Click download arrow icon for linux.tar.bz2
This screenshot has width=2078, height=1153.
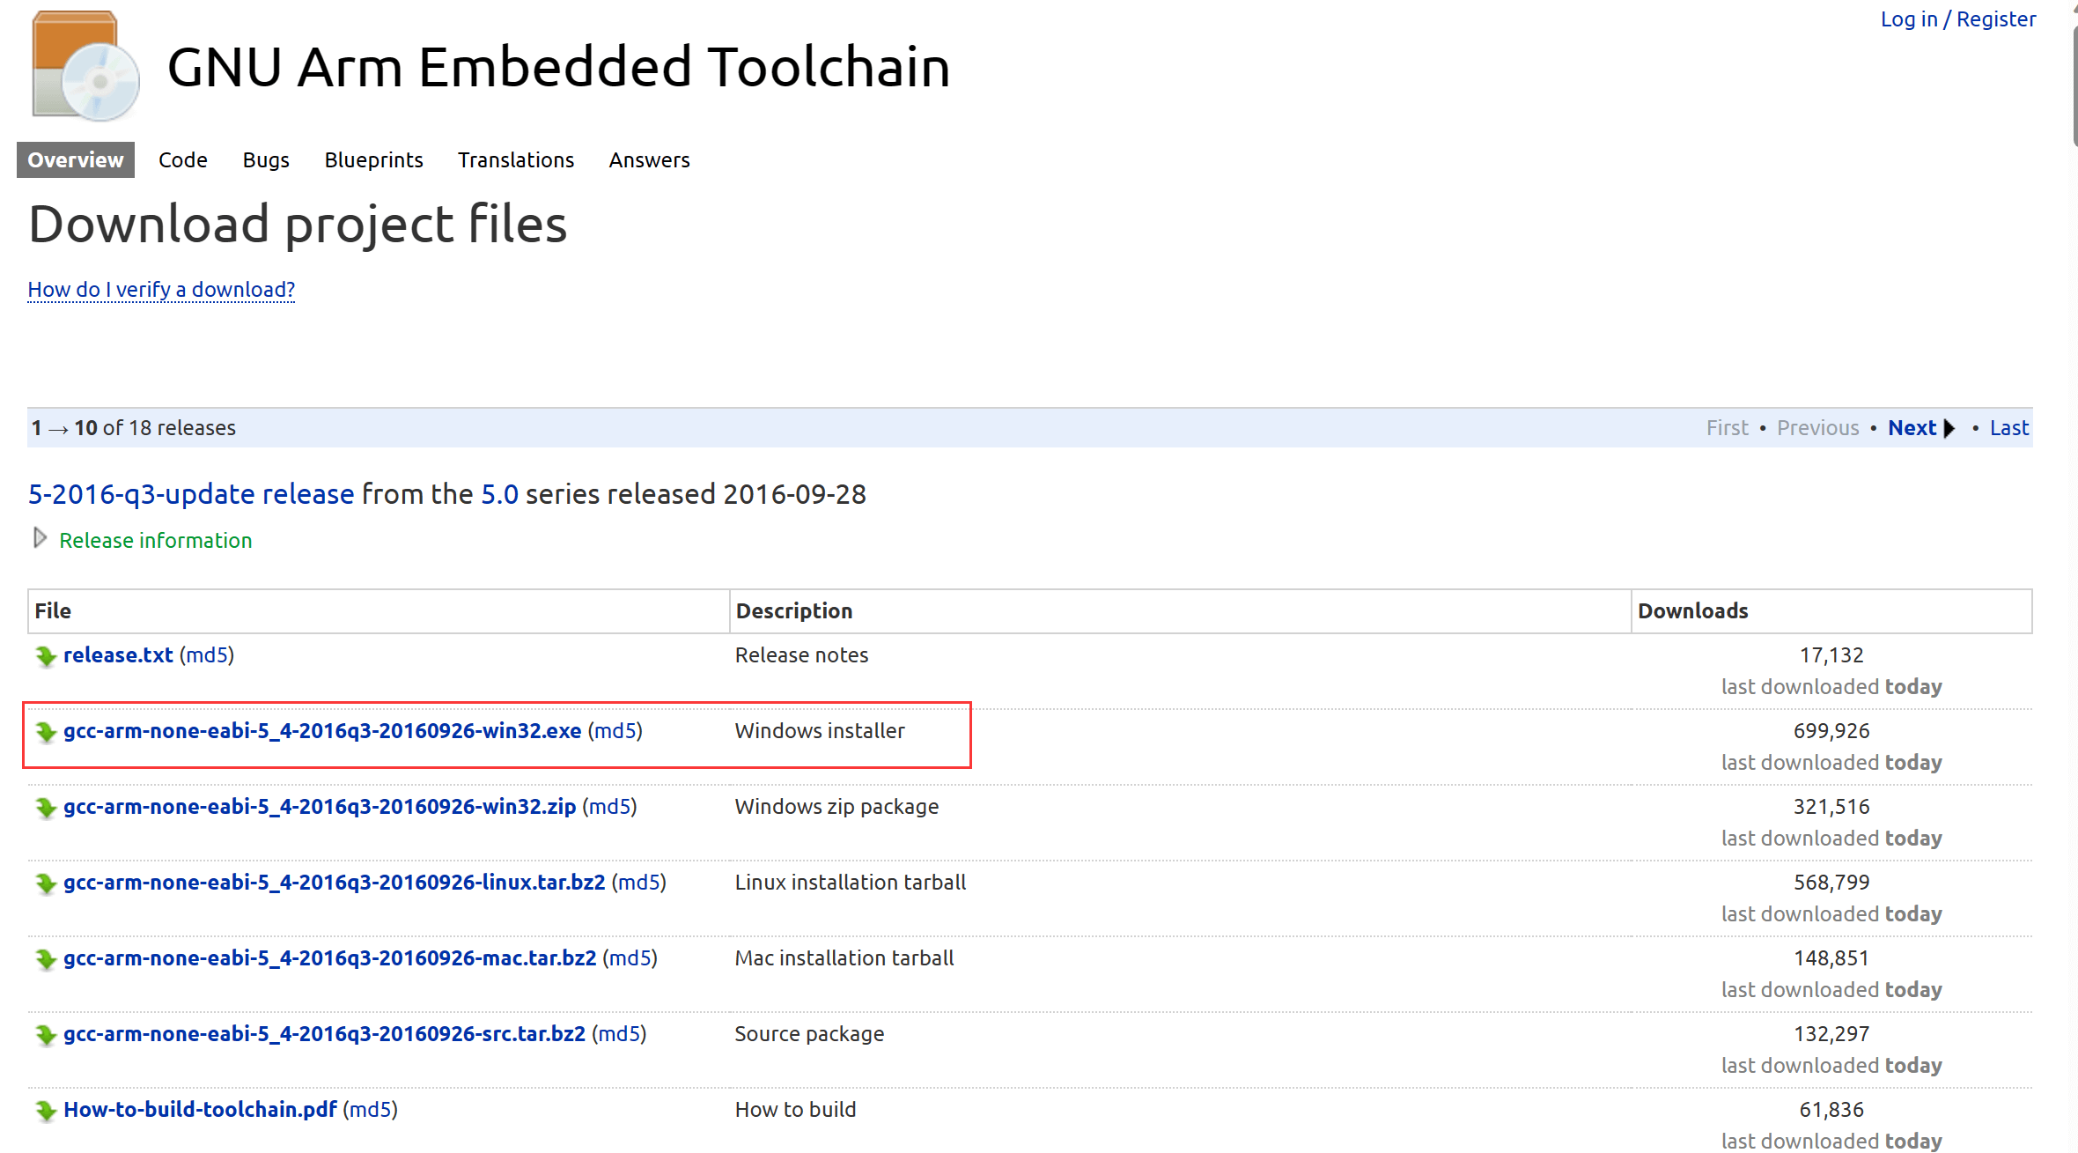pyautogui.click(x=46, y=883)
